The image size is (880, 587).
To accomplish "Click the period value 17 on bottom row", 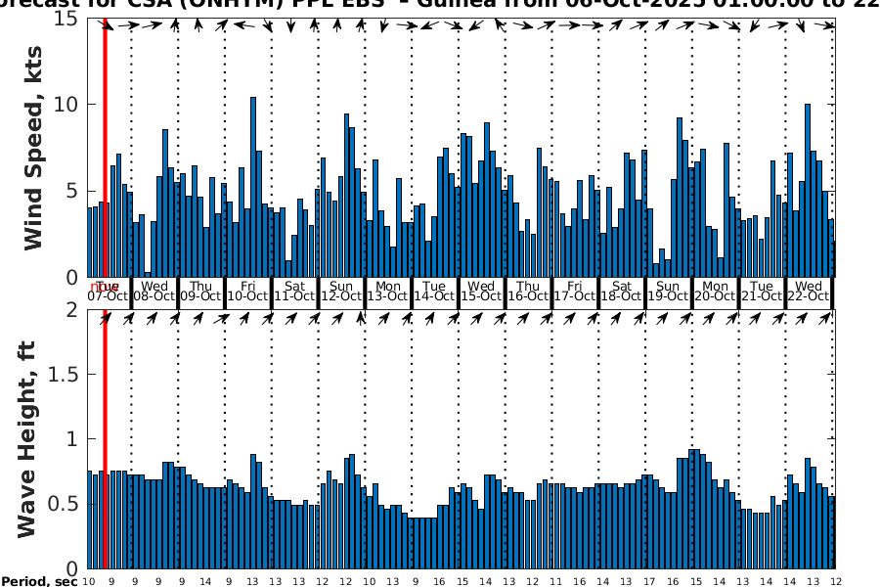I will coord(647,581).
